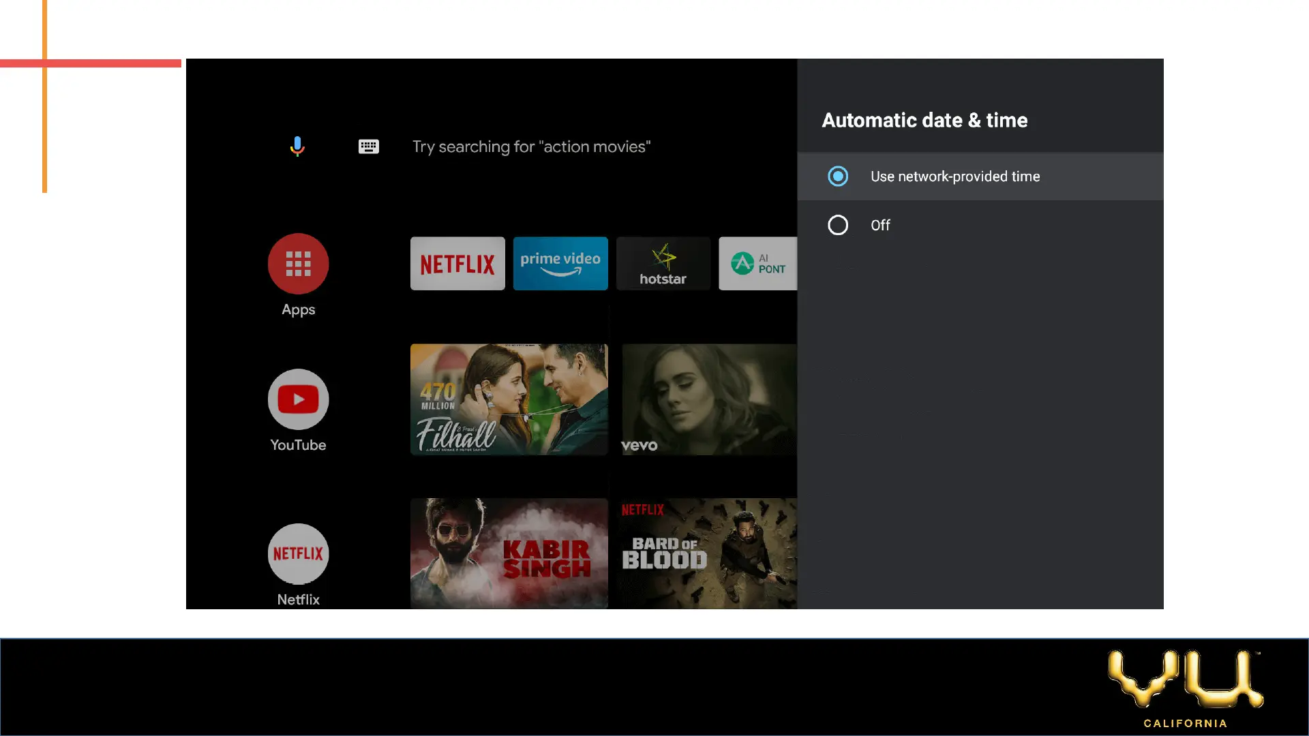The width and height of the screenshot is (1309, 736).
Task: Play the Filhall video thumbnail
Action: pyautogui.click(x=509, y=399)
